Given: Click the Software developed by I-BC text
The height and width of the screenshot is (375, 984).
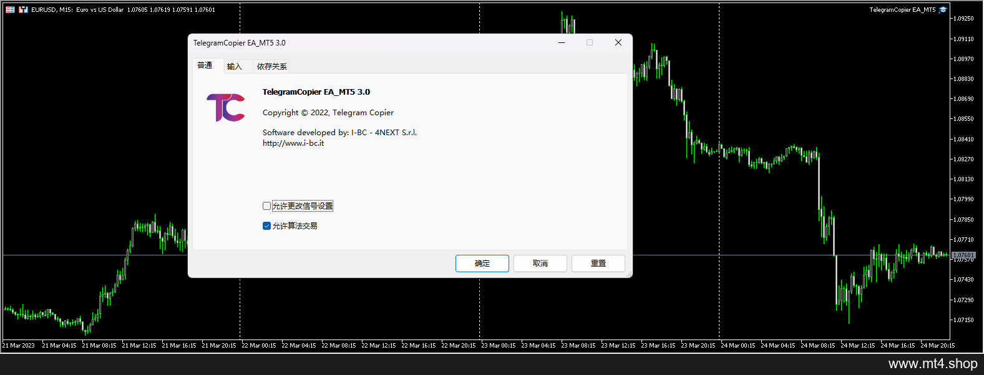Looking at the screenshot, I should pyautogui.click(x=339, y=133).
